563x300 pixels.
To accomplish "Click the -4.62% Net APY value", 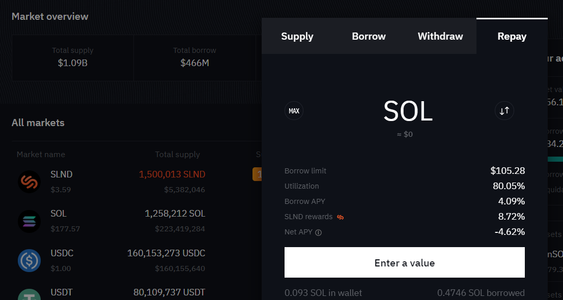I will click(x=510, y=232).
